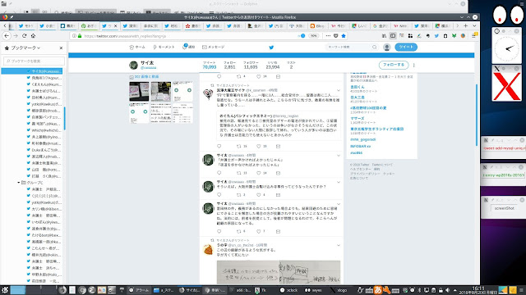Select the いいね 23,994 profile tab
The image size is (526, 295).
coord(273,65)
